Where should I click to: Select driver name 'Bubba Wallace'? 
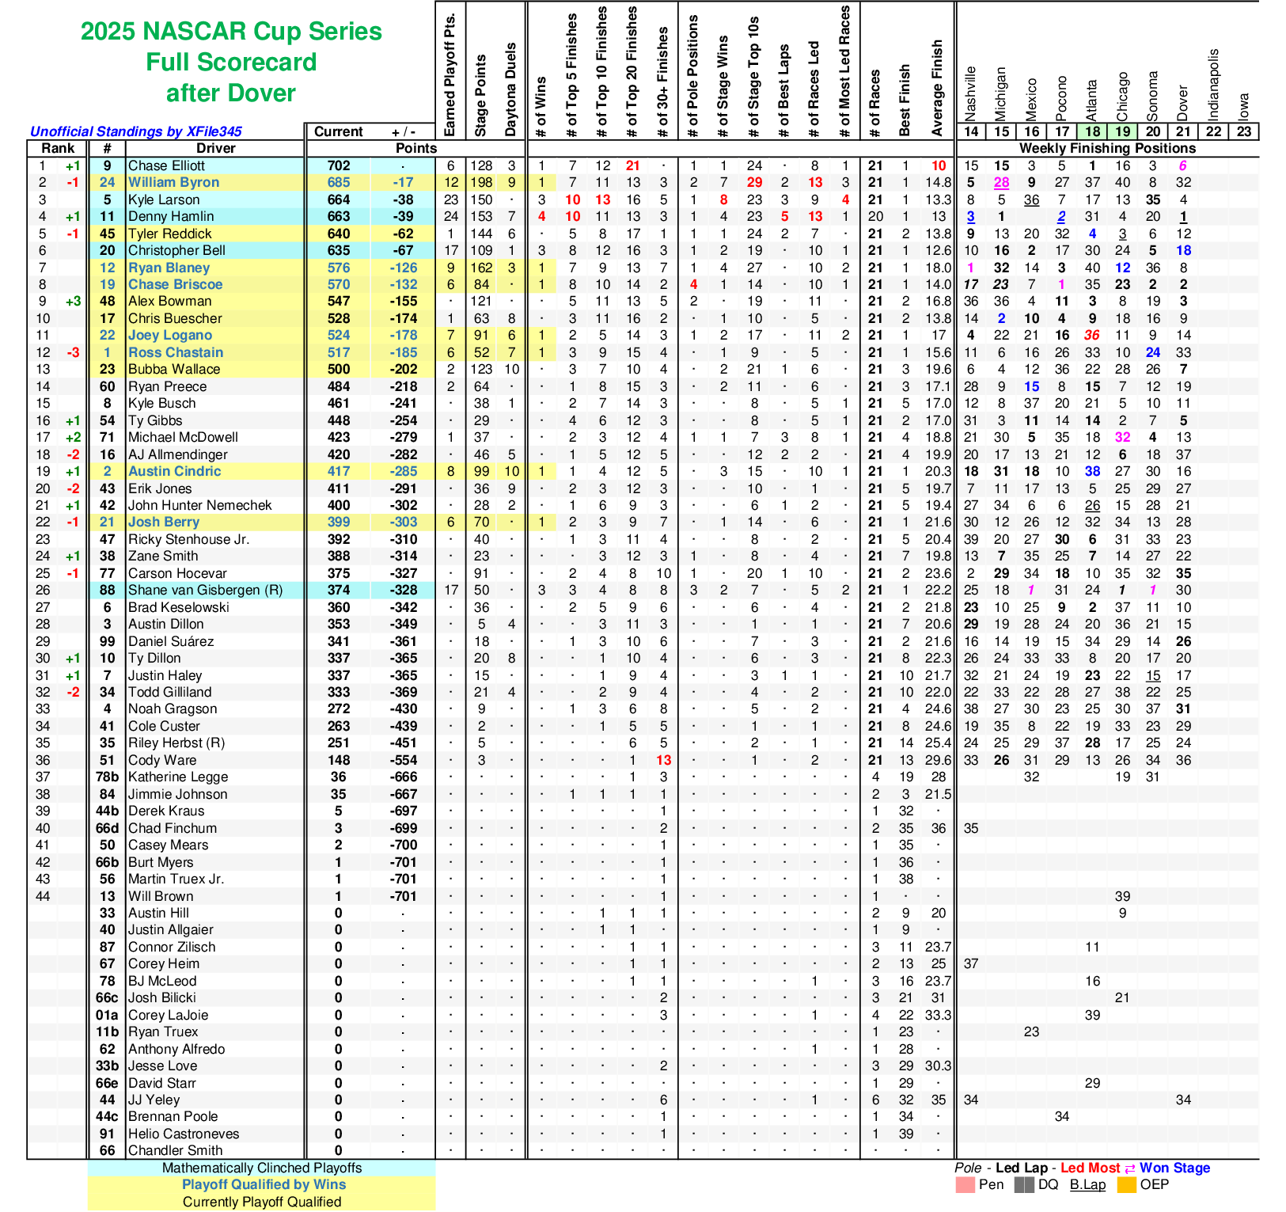(174, 369)
